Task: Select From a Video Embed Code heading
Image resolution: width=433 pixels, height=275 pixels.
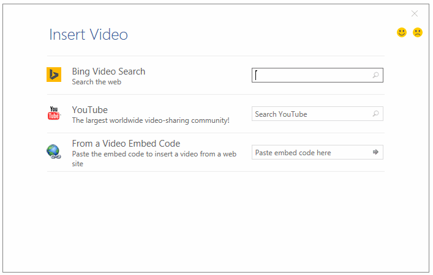Action: pyautogui.click(x=126, y=144)
